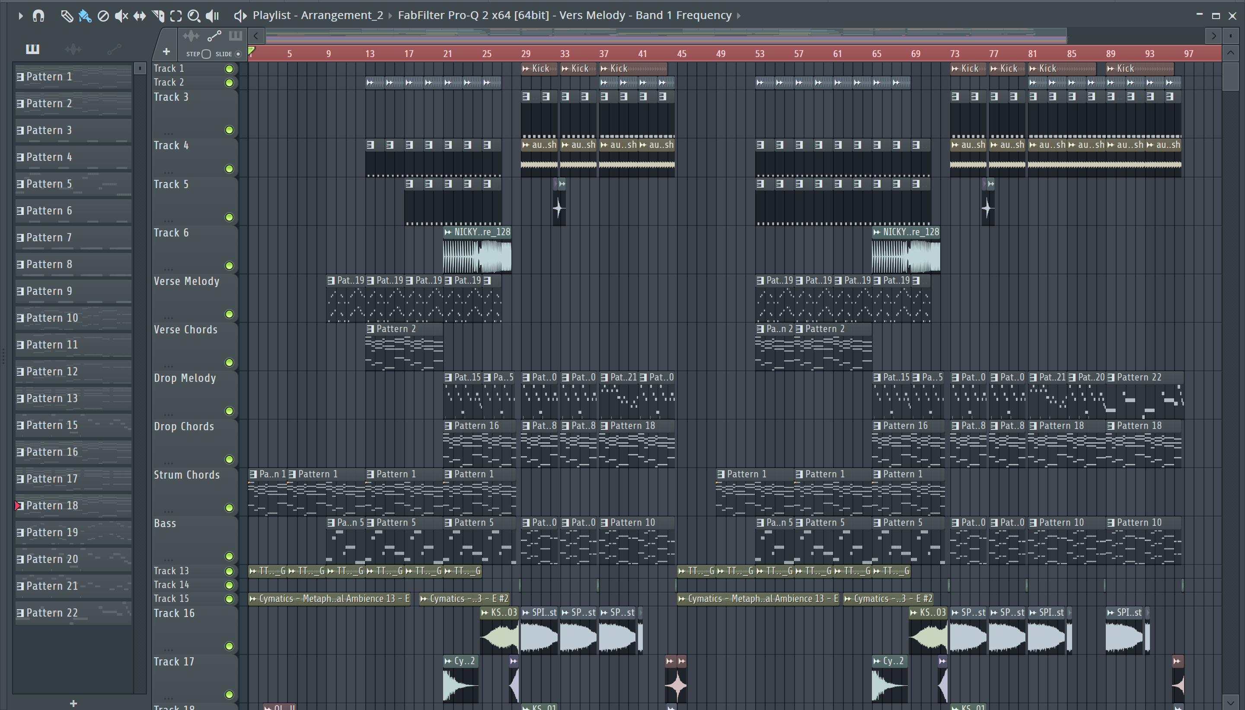This screenshot has height=710, width=1245.
Task: Focus automation clips in playlist header
Action: point(214,35)
